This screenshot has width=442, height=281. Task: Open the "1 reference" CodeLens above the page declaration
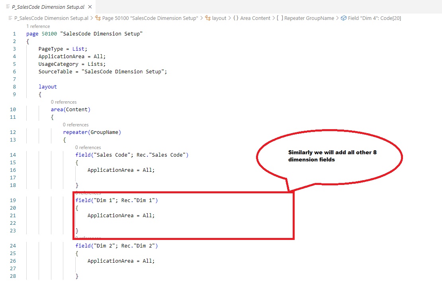coord(38,26)
